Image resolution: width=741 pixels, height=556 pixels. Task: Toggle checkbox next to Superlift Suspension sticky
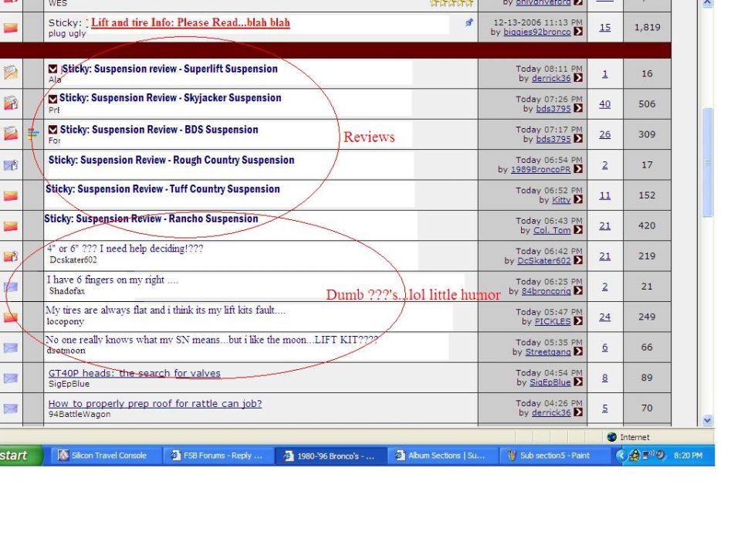[x=53, y=69]
